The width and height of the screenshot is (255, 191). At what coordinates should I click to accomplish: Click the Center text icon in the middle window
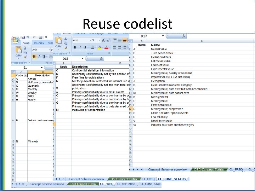click(120, 47)
